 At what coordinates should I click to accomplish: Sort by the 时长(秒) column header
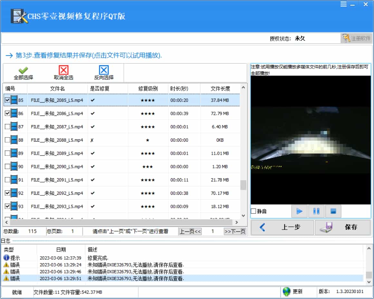pyautogui.click(x=184, y=89)
